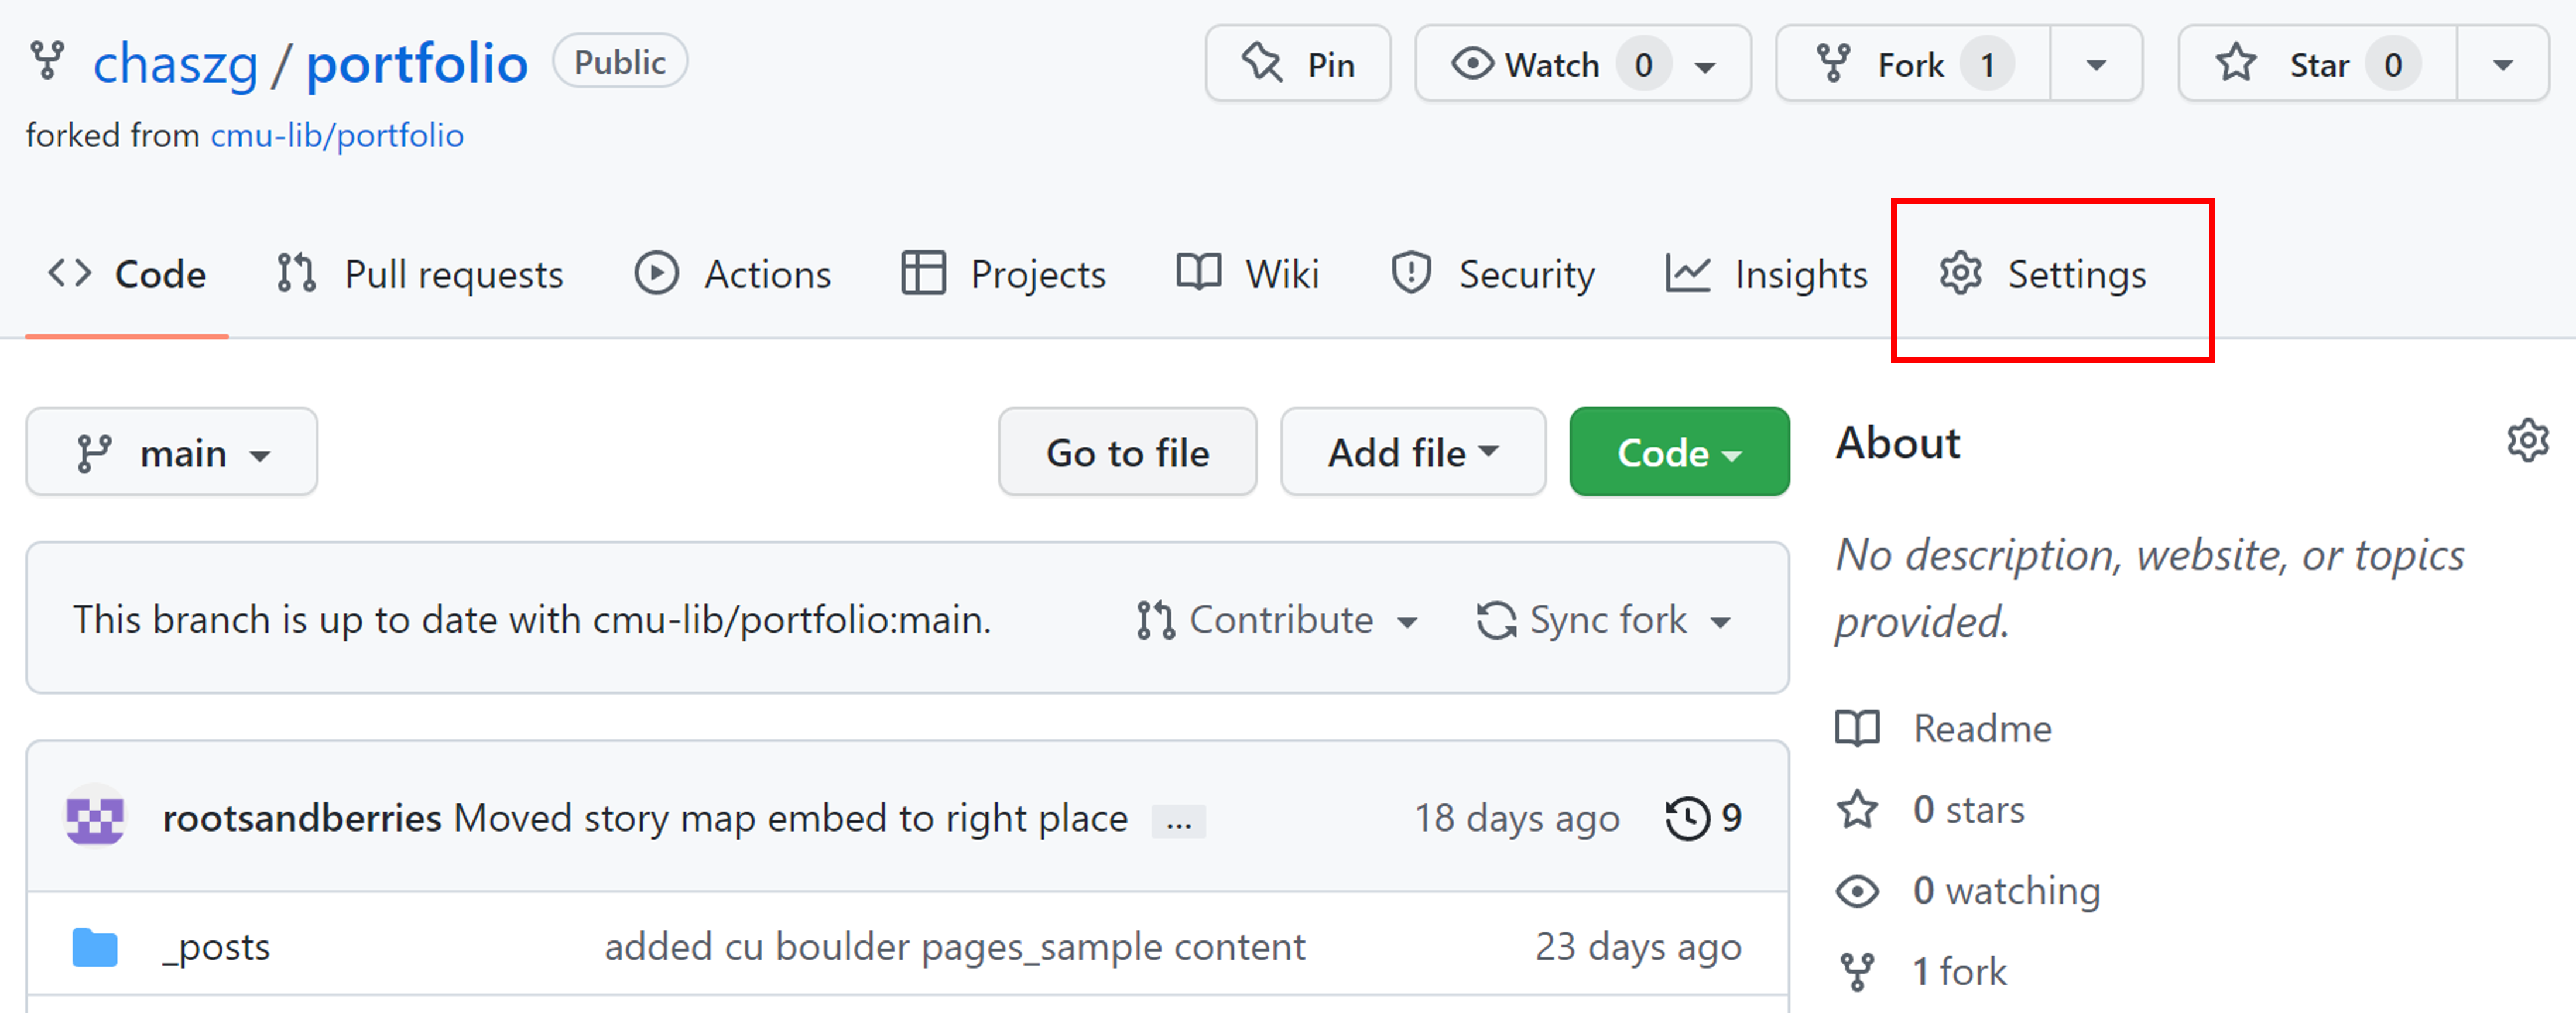Open the added cu boulder pages commit message
This screenshot has height=1013, width=2576.
click(955, 947)
